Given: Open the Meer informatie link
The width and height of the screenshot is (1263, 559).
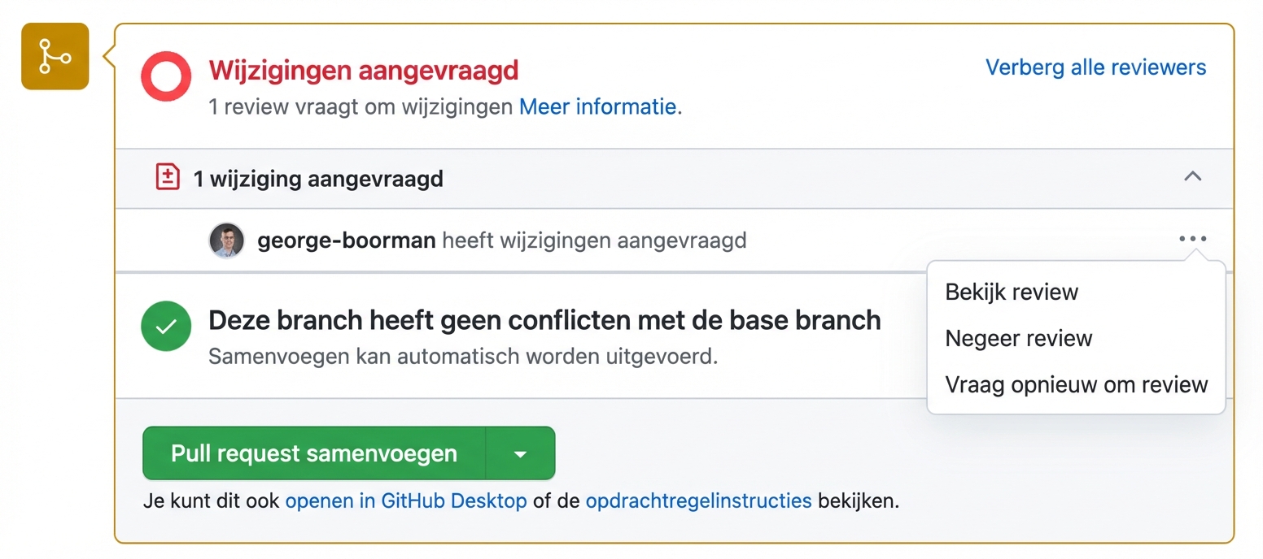Looking at the screenshot, I should pos(597,106).
